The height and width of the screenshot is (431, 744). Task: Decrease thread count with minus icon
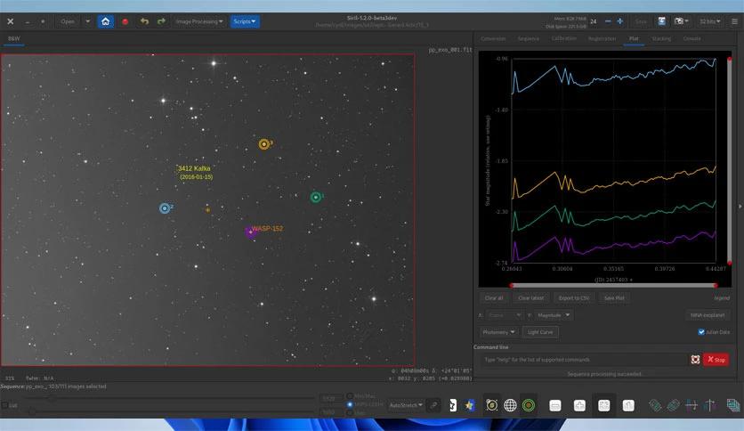click(x=608, y=21)
